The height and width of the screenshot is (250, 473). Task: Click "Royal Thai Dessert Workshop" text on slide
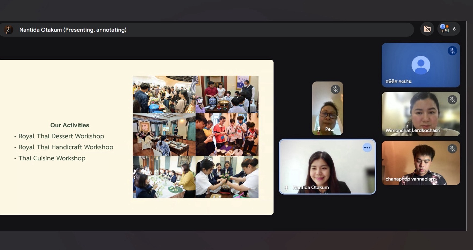pos(61,136)
